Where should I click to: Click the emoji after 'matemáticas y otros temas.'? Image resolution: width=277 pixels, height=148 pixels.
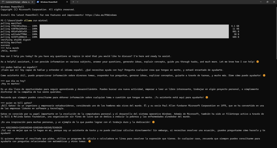tap(89, 141)
